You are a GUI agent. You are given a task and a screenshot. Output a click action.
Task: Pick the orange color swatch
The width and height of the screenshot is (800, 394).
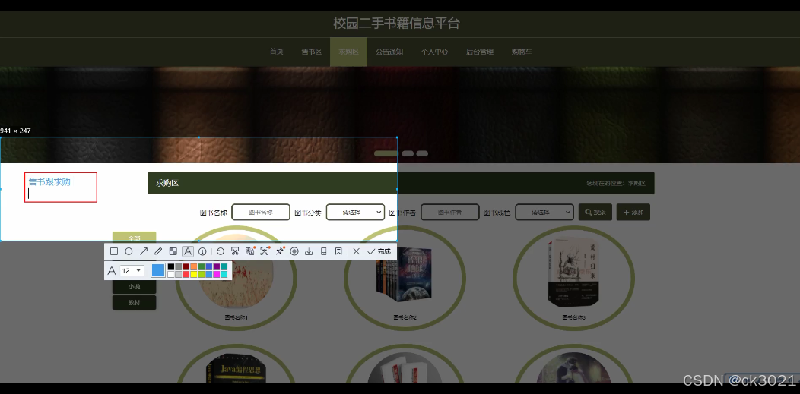pyautogui.click(x=194, y=266)
